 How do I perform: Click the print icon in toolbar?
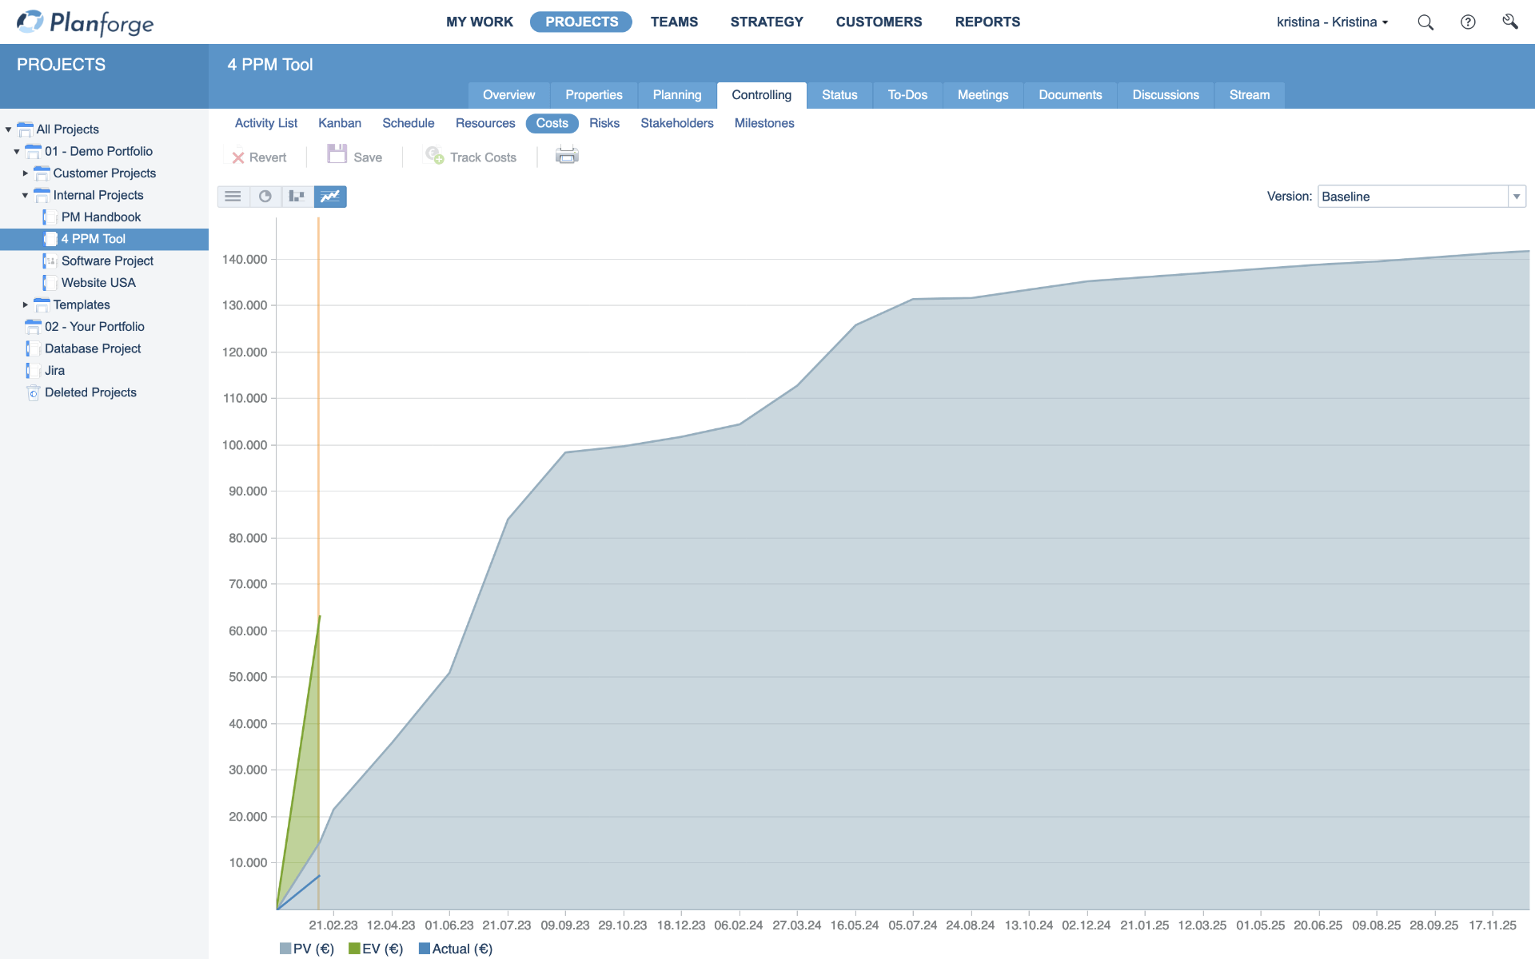[x=567, y=155]
